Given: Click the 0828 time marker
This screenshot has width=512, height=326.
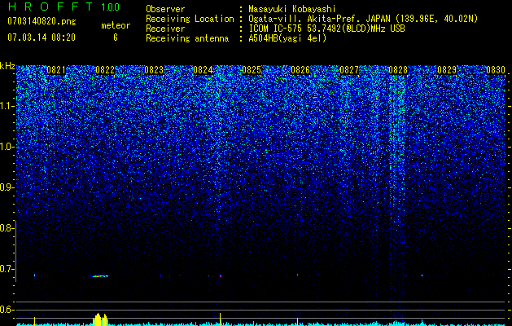Looking at the screenshot, I should (x=398, y=69).
